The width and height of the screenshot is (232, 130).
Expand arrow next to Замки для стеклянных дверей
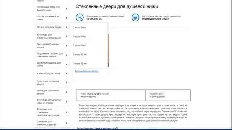click(x=67, y=92)
